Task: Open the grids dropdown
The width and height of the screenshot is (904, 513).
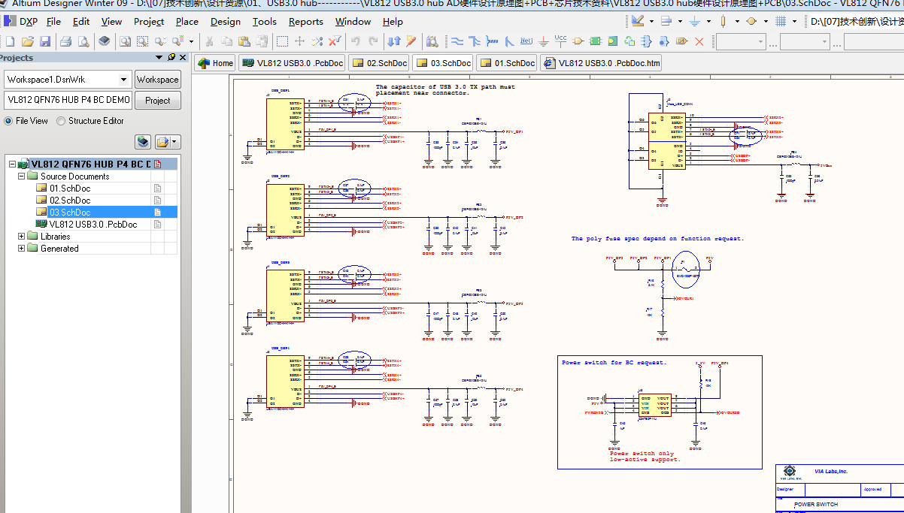Action: (795, 21)
